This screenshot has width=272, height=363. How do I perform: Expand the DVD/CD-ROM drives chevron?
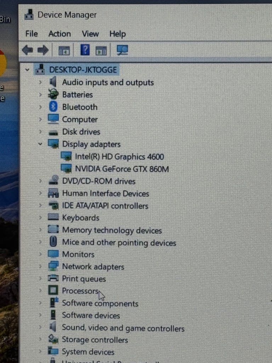(40, 181)
